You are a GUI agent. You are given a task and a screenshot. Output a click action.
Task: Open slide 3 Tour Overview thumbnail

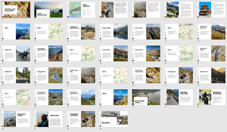[81, 10]
